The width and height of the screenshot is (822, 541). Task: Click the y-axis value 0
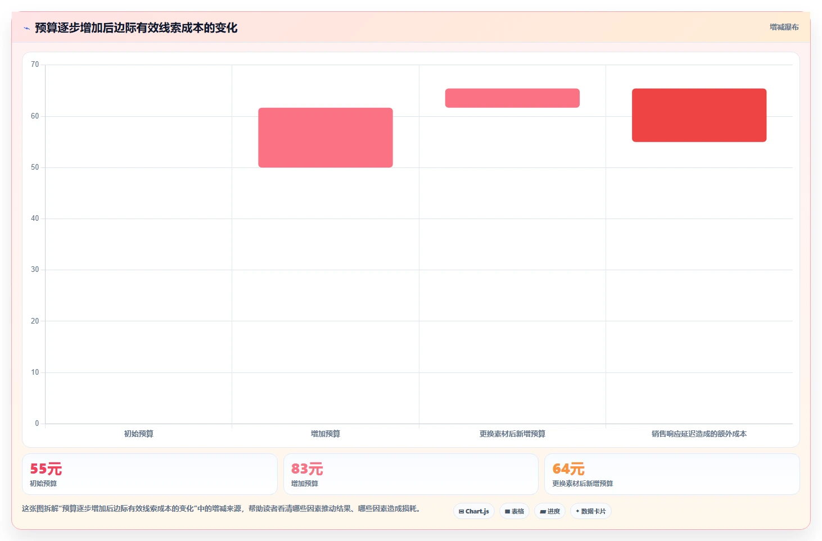pyautogui.click(x=37, y=424)
